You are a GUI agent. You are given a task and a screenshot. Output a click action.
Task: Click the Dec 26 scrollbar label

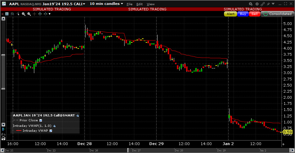tap(94, 150)
